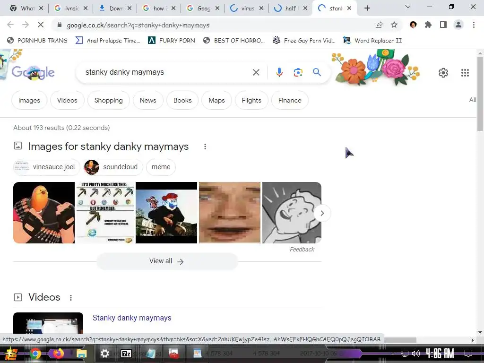484x363 pixels.
Task: Open volume control in system tray
Action: 416,354
